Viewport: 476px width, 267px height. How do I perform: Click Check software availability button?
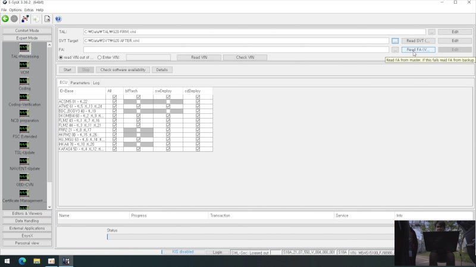(123, 69)
